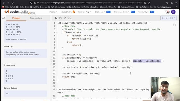Copy code with the clipboard icon
180x101 pixels.
pos(174,25)
